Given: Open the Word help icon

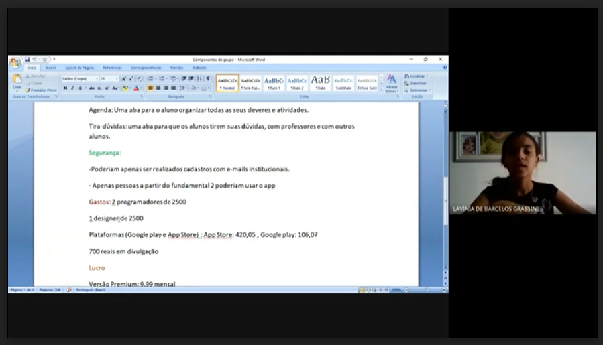Looking at the screenshot, I should pyautogui.click(x=443, y=68).
